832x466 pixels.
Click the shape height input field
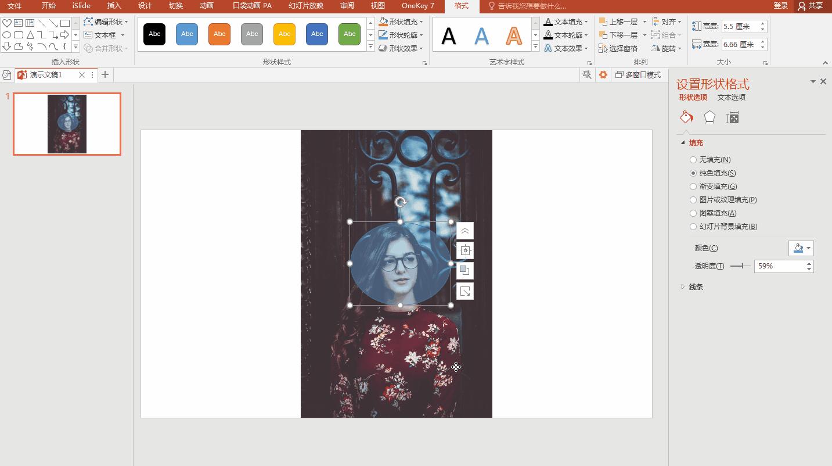point(740,26)
